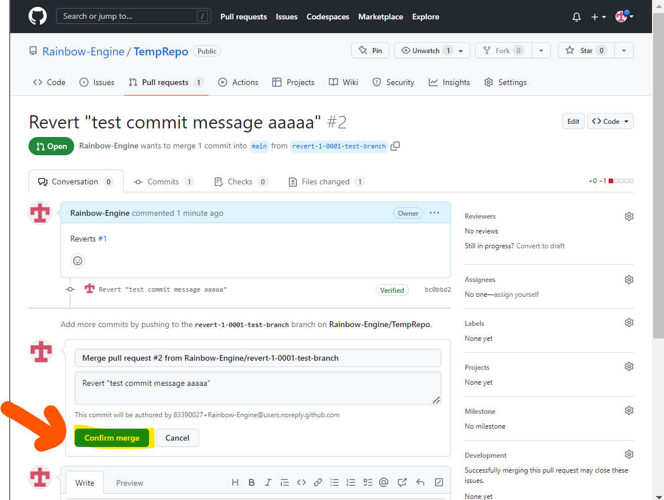The height and width of the screenshot is (500, 664).
Task: Edit Projects with gear icon
Action: click(x=629, y=366)
